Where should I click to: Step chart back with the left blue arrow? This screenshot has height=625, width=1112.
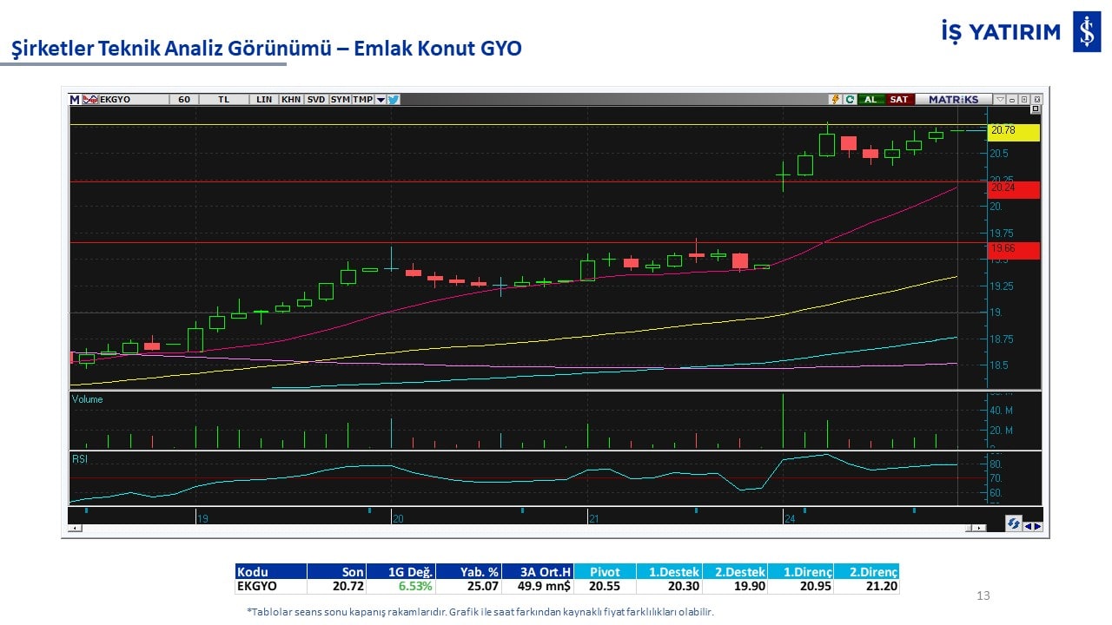coord(1028,525)
